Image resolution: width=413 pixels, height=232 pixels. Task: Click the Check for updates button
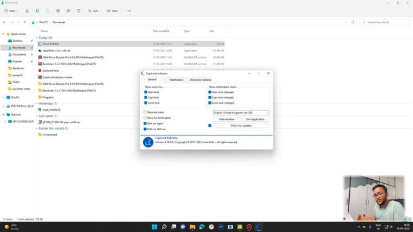[241, 126]
